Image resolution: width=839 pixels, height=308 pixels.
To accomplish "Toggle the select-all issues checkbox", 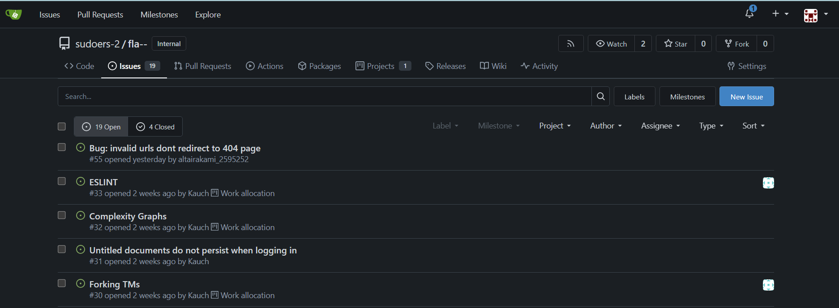I will point(62,126).
